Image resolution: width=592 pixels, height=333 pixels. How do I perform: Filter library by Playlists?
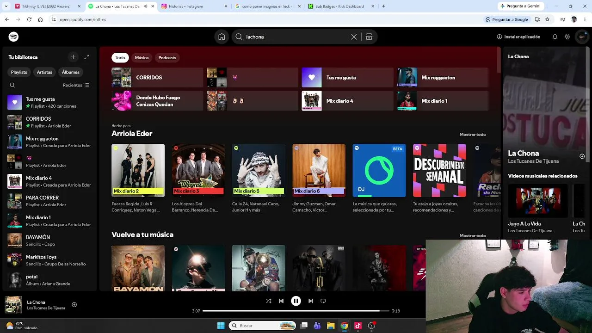coord(19,72)
